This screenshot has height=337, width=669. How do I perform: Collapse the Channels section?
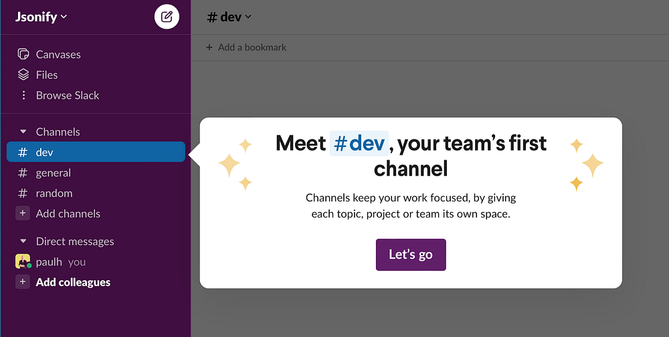(23, 132)
